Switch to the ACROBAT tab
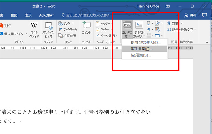The width and height of the screenshot is (212, 134). coord(47,15)
